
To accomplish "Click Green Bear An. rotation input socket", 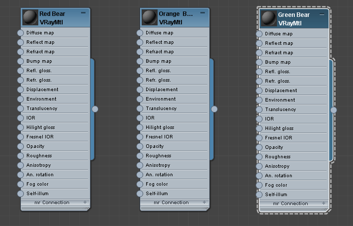I will pos(259,176).
